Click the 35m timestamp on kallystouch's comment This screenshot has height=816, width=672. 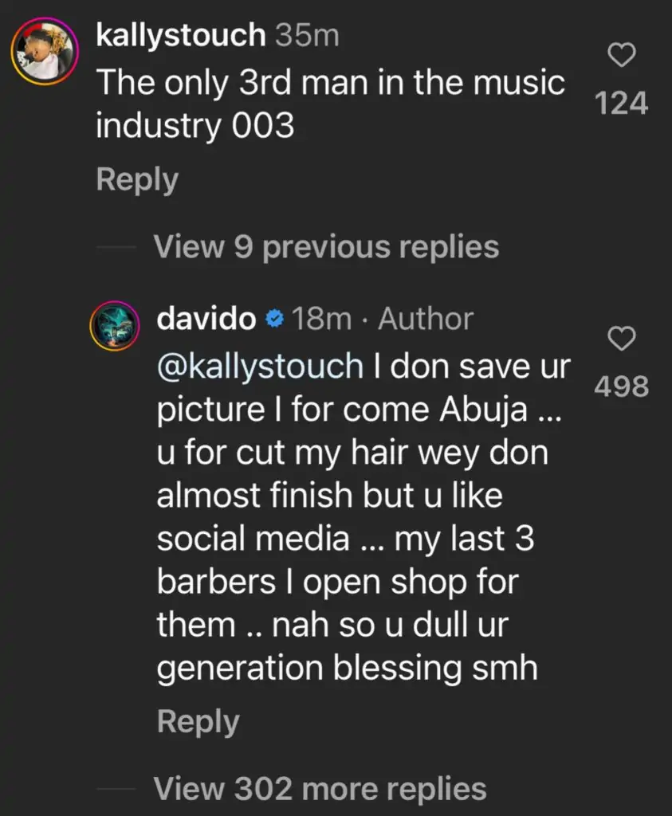click(x=307, y=36)
